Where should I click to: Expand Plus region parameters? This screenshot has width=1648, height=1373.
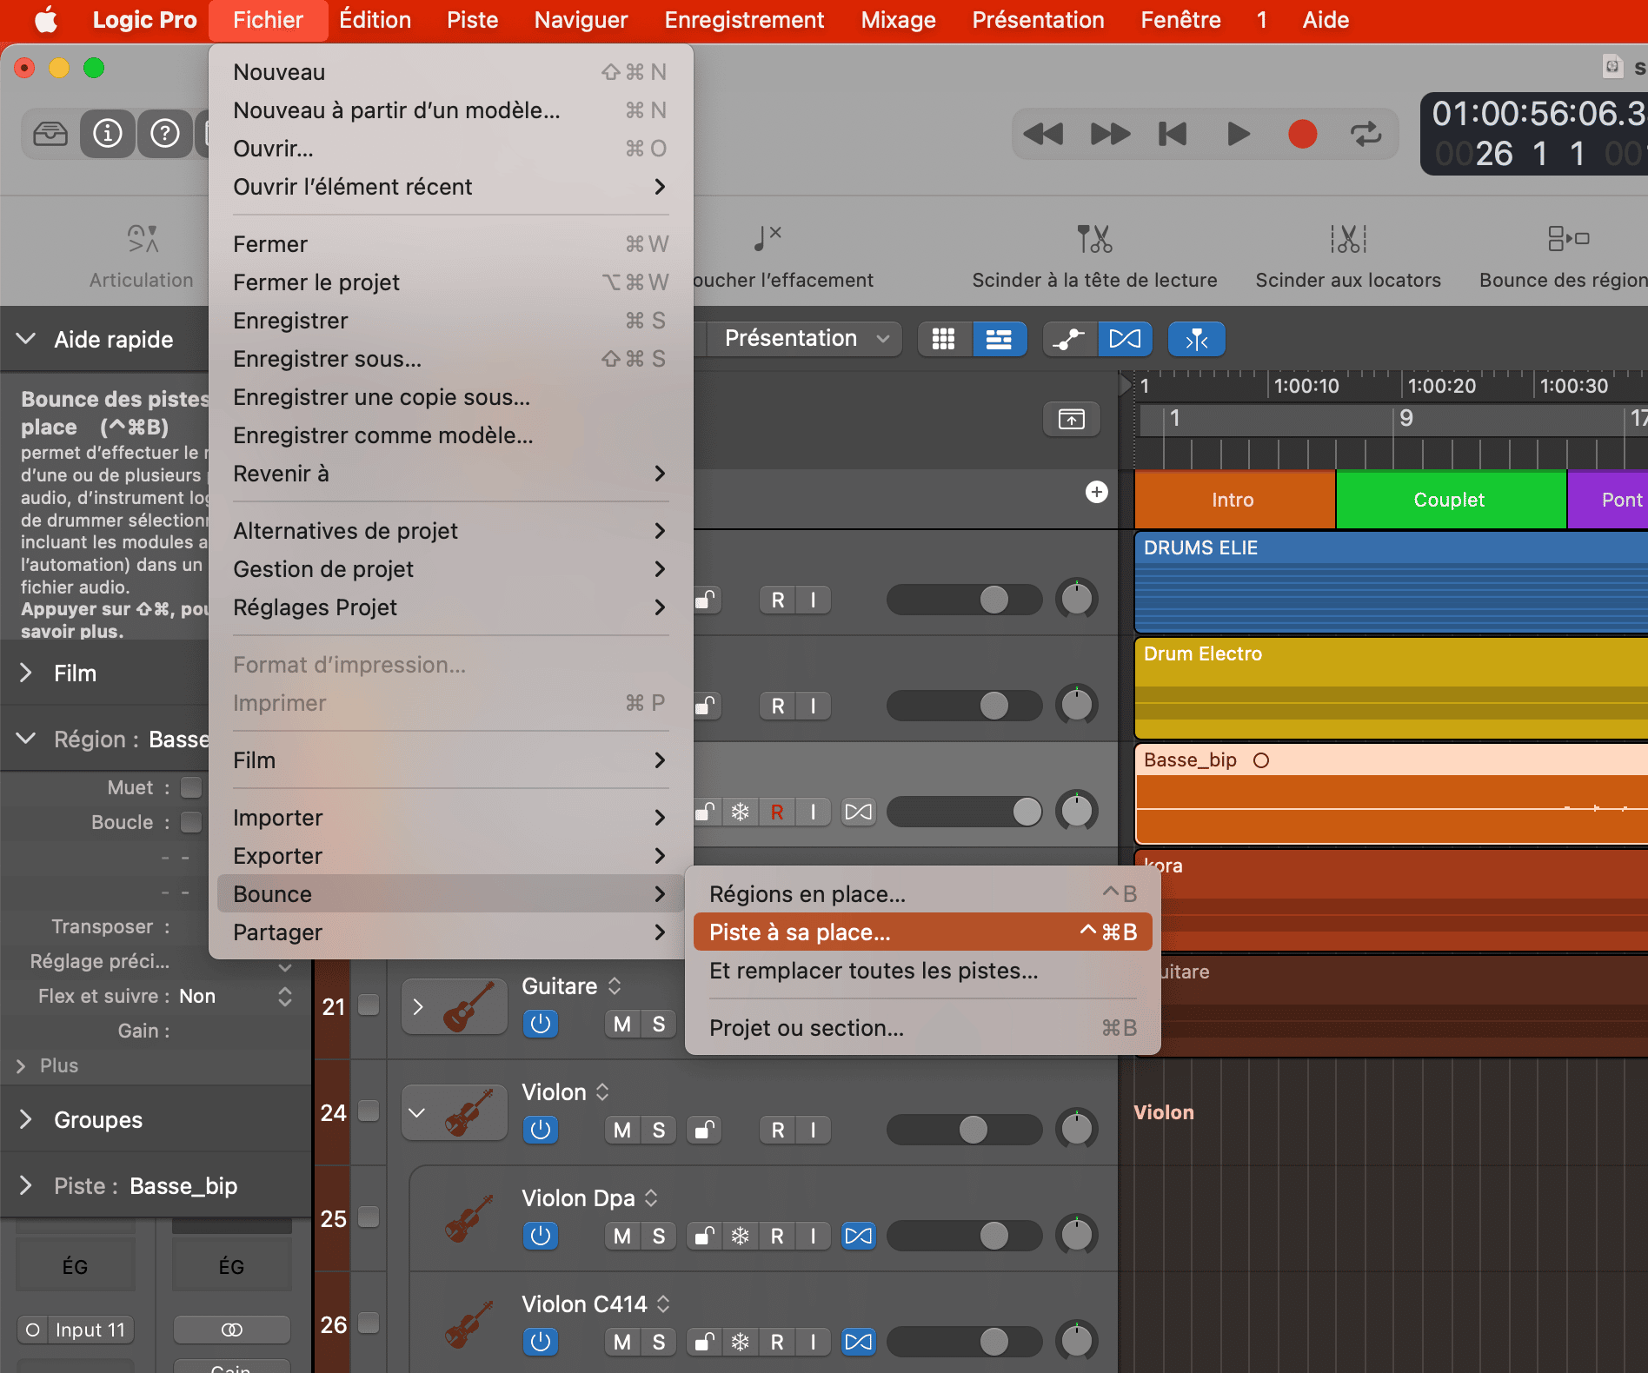coord(21,1065)
